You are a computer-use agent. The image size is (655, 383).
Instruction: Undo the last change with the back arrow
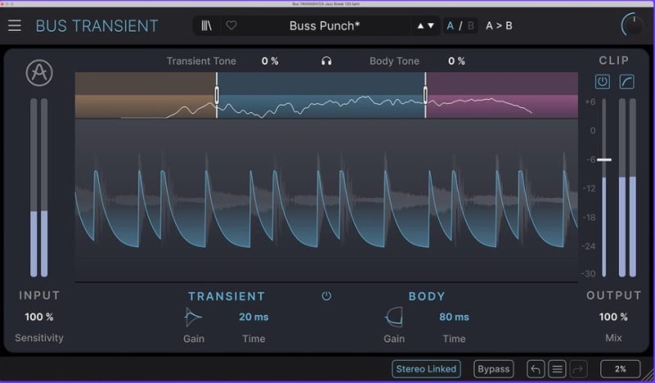(x=535, y=369)
